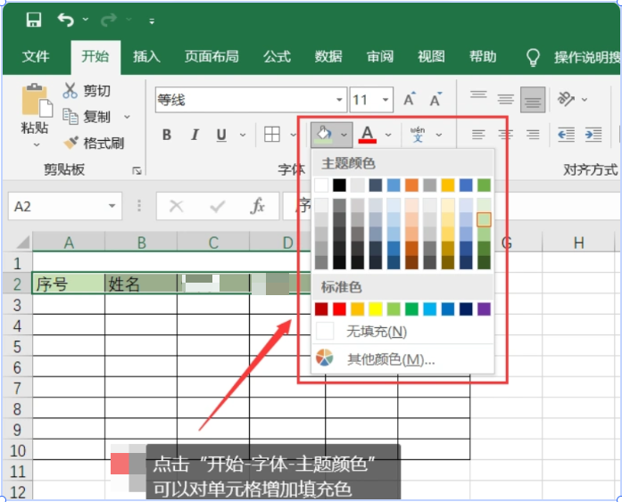This screenshot has height=502, width=622.
Task: Toggle Bold formatting
Action: 167,136
